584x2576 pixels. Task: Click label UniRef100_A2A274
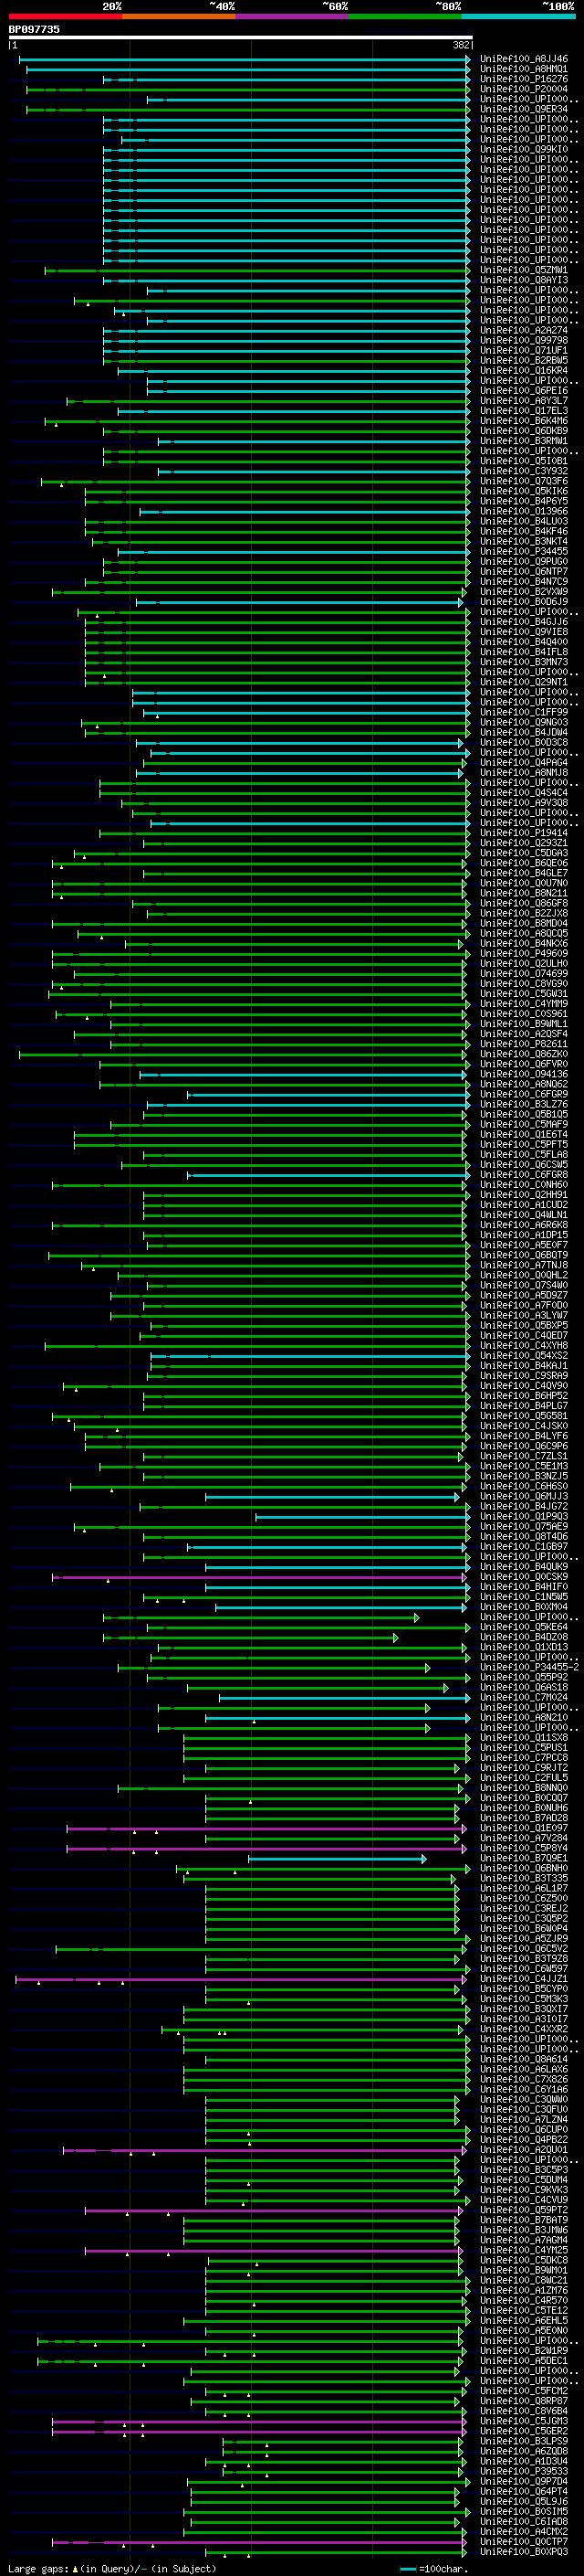(x=524, y=331)
